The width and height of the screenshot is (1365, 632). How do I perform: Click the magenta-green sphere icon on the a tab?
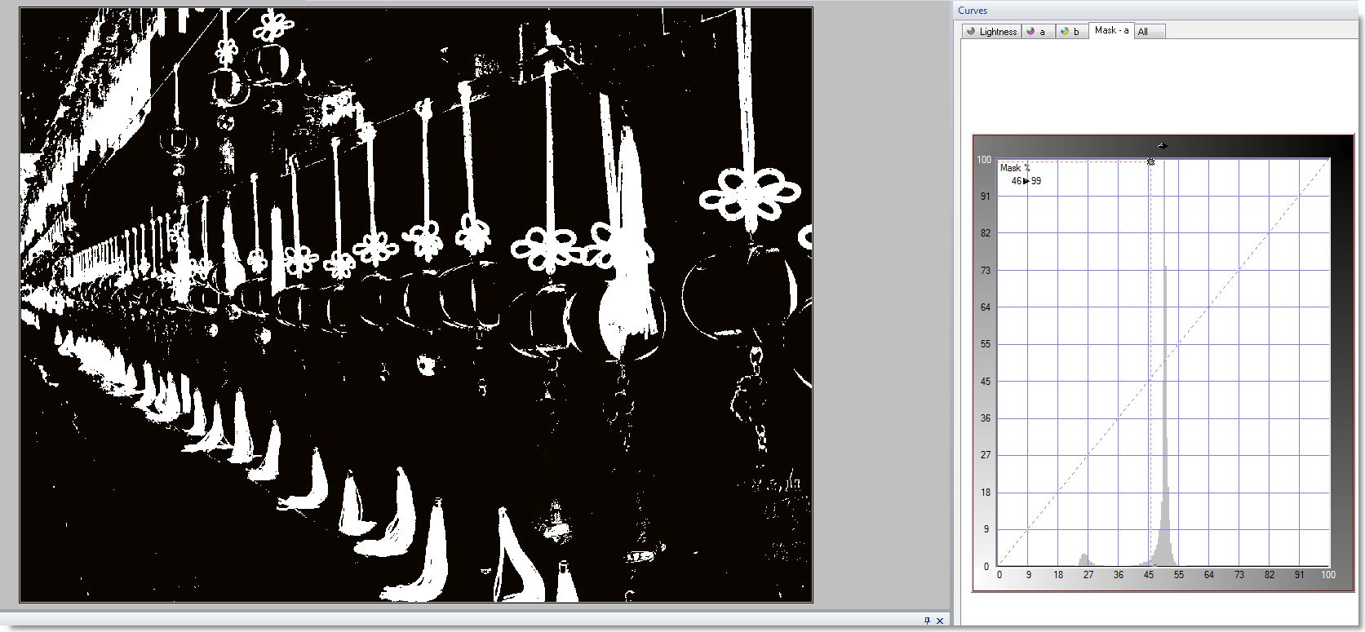1031,32
